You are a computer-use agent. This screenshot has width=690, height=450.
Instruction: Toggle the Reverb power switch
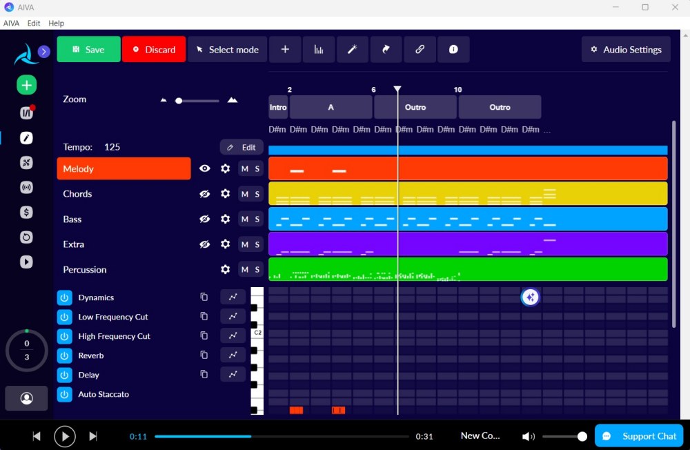click(x=64, y=355)
